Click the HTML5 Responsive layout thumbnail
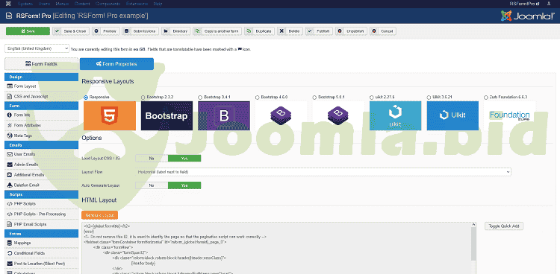560x274 pixels. pos(110,116)
